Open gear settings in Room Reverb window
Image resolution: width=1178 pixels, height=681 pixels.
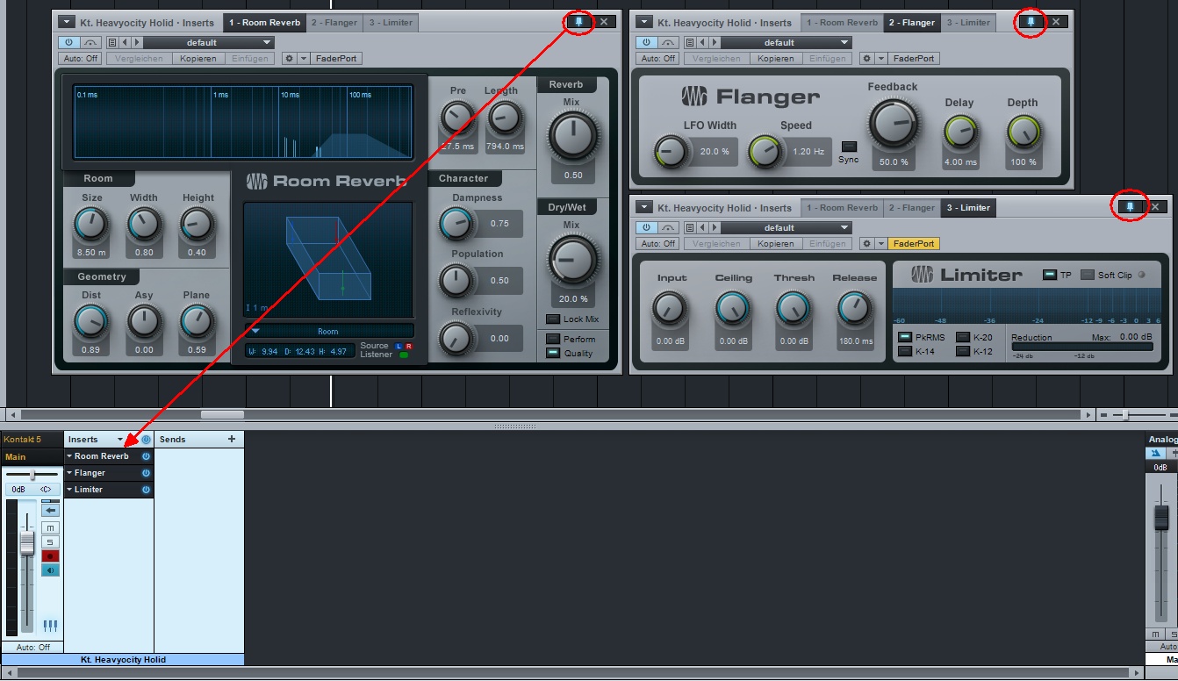[x=289, y=59]
